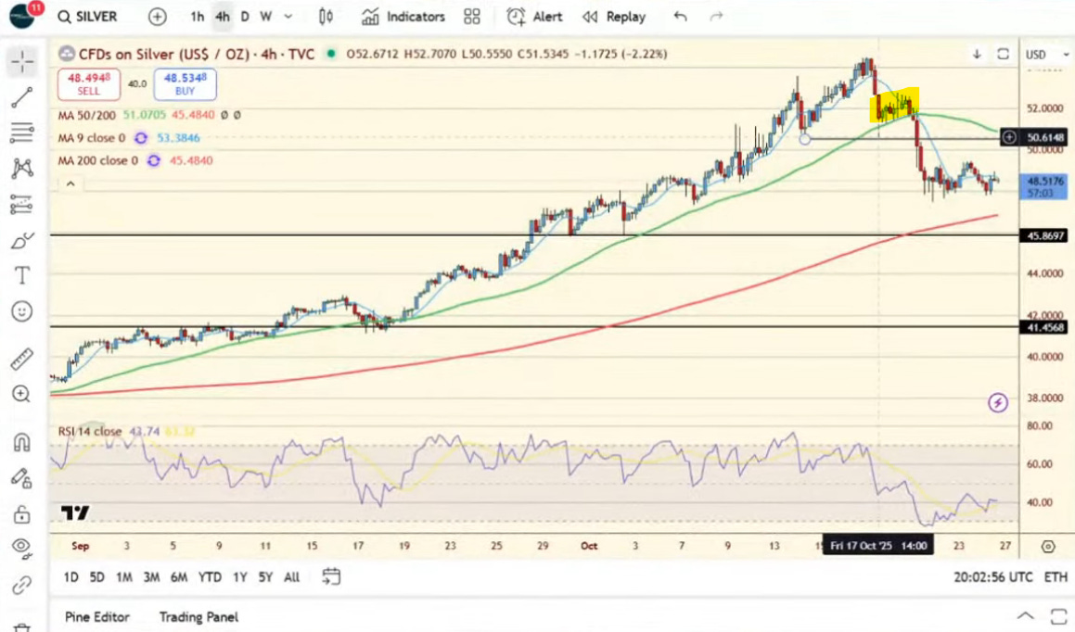Screen dimensions: 1075x632
Task: Open the USD currency dropdown
Action: [x=1047, y=55]
